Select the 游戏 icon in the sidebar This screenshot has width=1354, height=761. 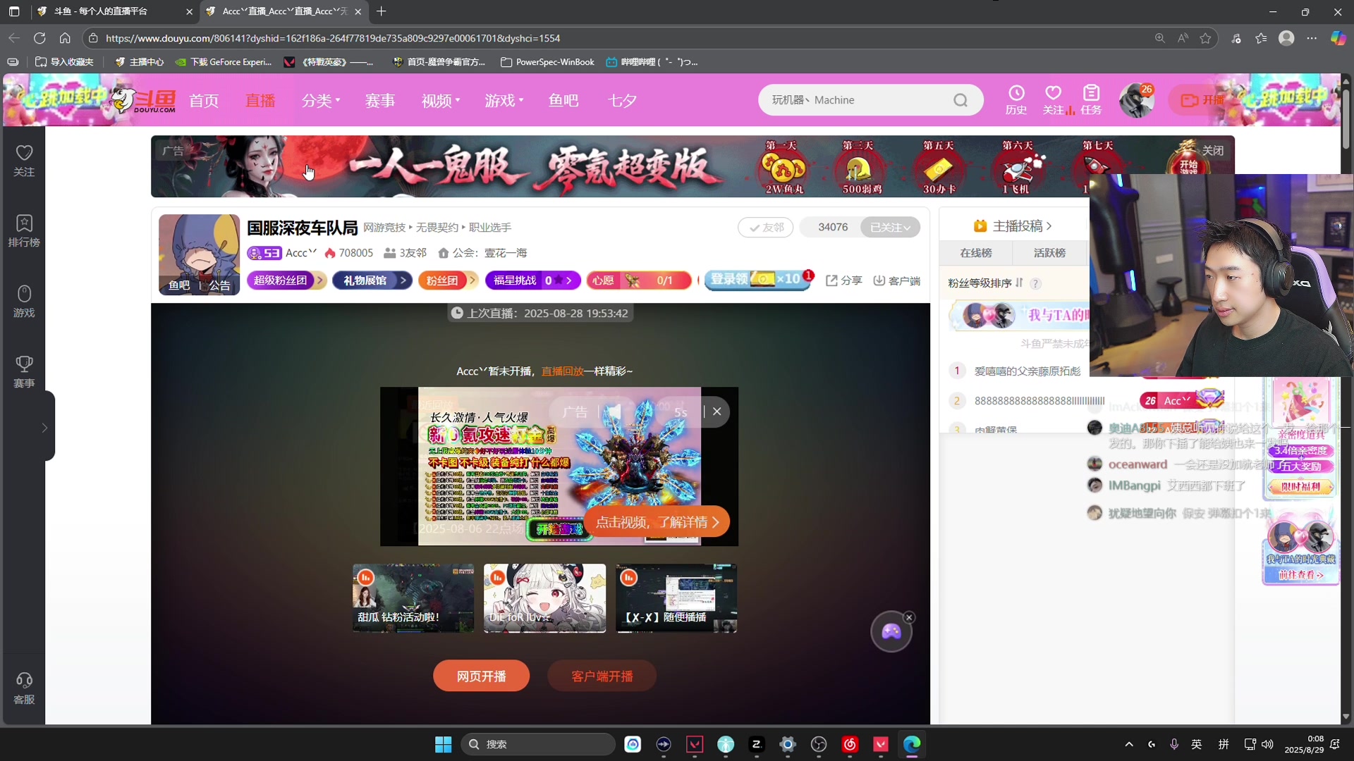24,302
